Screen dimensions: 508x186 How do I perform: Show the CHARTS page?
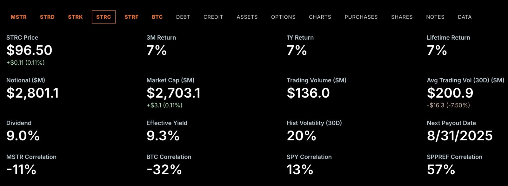(320, 17)
